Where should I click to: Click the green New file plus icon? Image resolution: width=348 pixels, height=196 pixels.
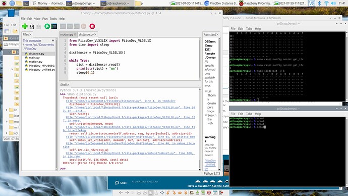tap(25, 26)
